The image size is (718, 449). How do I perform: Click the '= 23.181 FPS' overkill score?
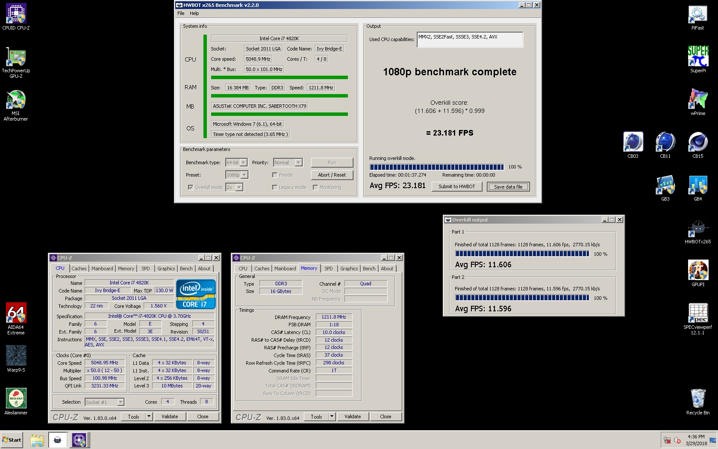coord(450,133)
